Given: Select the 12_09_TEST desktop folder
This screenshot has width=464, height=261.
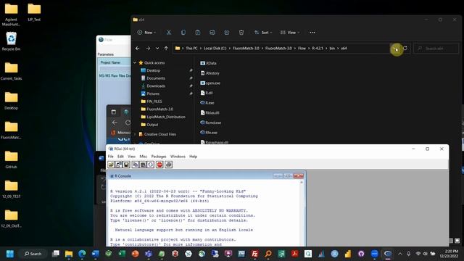Looking at the screenshot, I should (11, 188).
